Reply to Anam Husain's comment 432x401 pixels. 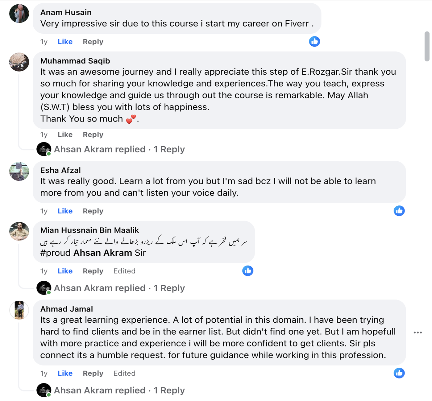click(93, 42)
